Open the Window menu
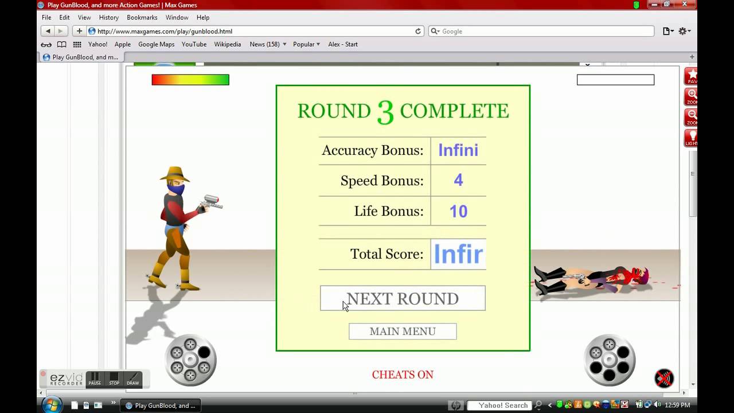The width and height of the screenshot is (734, 413). click(177, 17)
